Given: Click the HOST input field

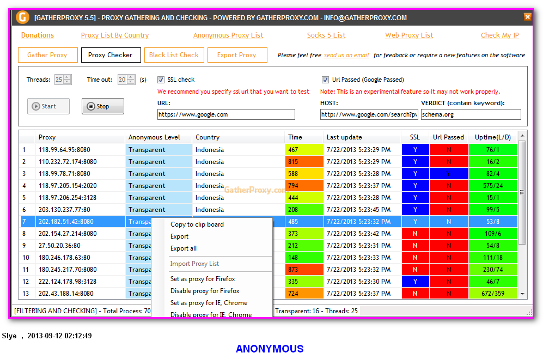Looking at the screenshot, I should point(369,114).
